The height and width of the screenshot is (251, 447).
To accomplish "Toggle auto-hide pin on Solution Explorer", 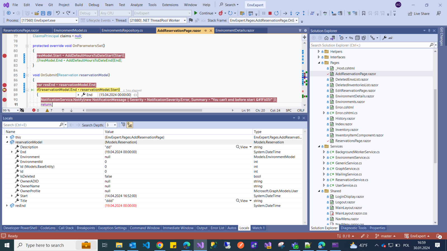I will click(x=429, y=31).
